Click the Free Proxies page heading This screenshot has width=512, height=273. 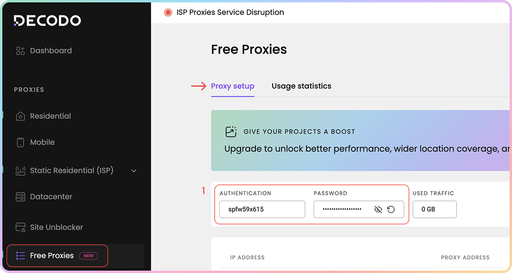(x=249, y=50)
